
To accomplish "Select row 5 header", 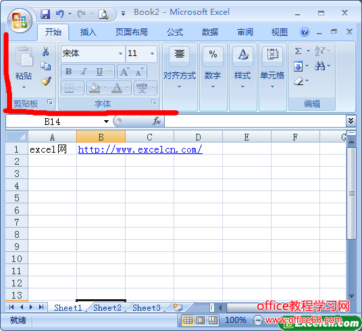I will pyautogui.click(x=17, y=198).
